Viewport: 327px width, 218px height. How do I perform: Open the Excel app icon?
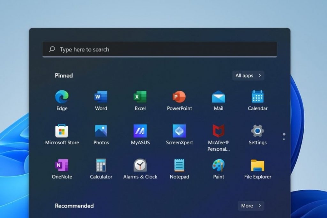[140, 97]
